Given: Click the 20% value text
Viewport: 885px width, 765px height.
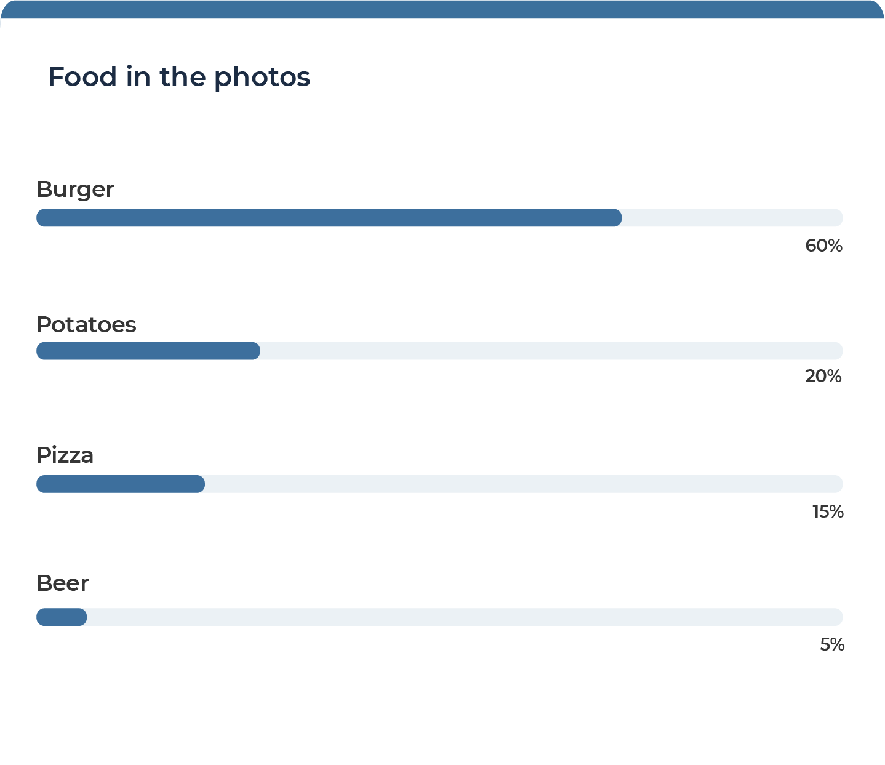Looking at the screenshot, I should 823,376.
